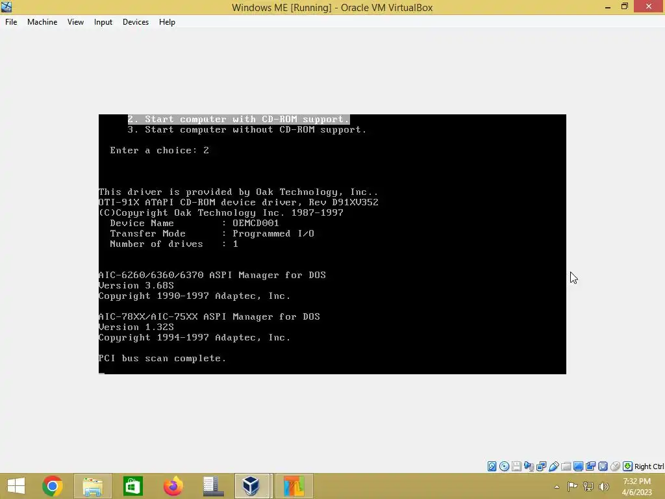Click the floppy disk status icon
The image size is (665, 499).
point(516,467)
